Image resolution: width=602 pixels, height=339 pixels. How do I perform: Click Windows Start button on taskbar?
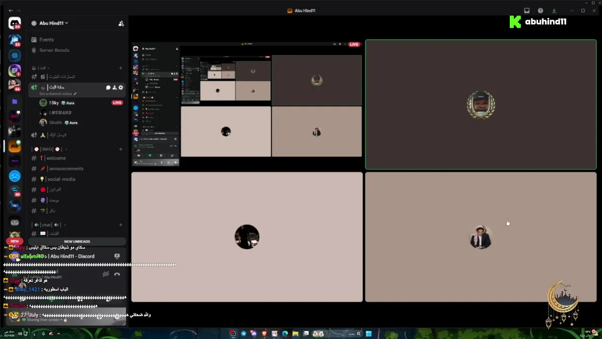click(369, 334)
